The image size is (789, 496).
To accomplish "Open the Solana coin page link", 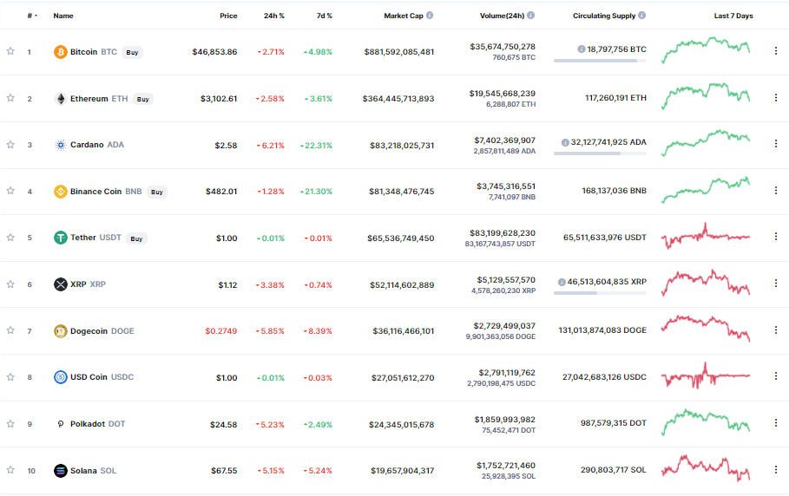I will (93, 471).
